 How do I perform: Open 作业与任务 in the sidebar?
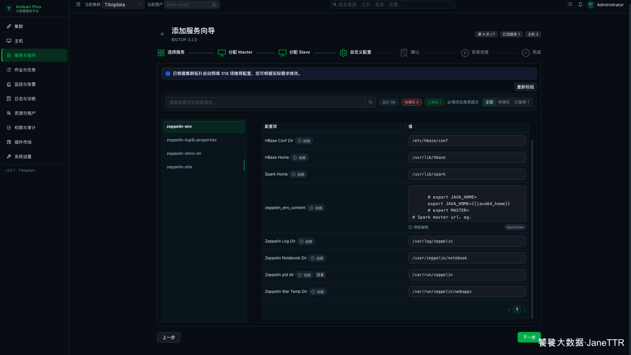pyautogui.click(x=35, y=70)
